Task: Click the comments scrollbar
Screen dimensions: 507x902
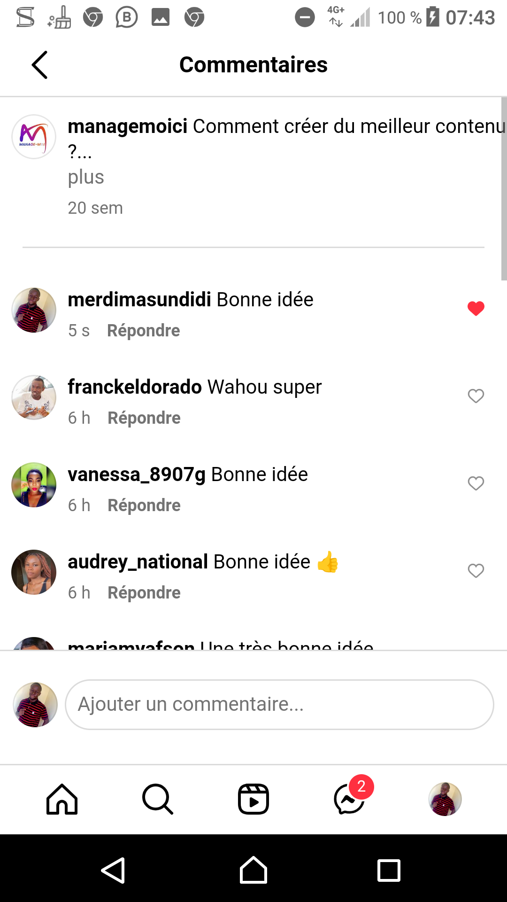Action: pos(504,189)
